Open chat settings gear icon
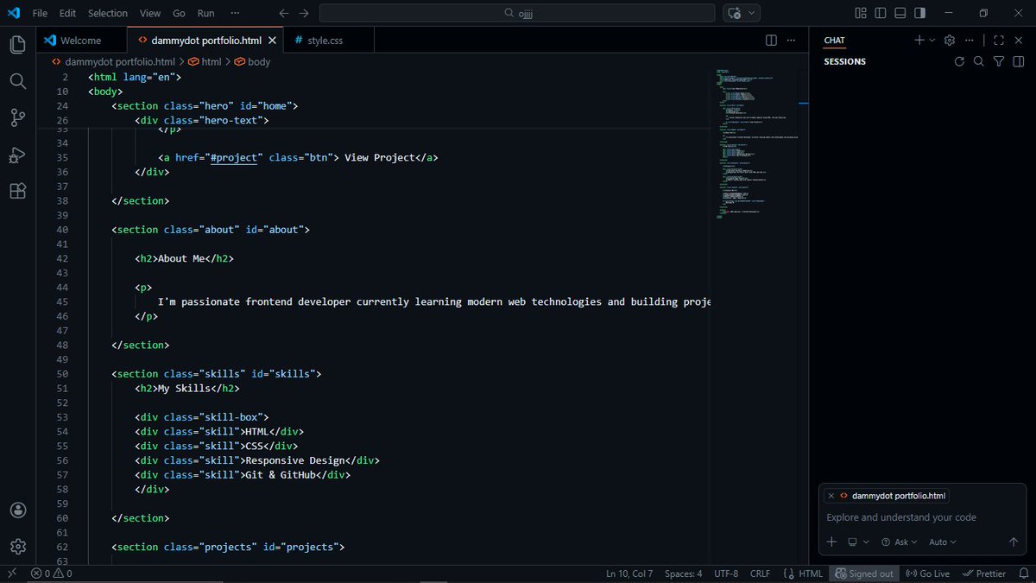Screen dimensions: 1036x583 point(950,41)
